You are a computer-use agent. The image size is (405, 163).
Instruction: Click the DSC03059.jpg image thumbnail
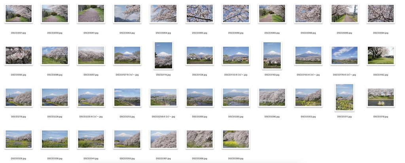coord(55,13)
